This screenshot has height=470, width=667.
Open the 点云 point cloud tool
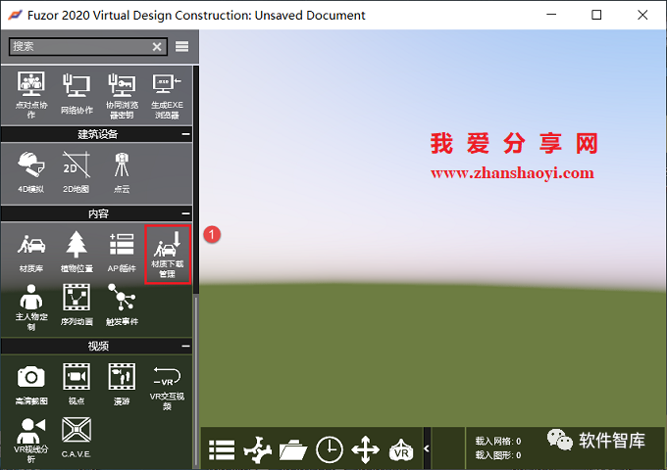pyautogui.click(x=122, y=172)
